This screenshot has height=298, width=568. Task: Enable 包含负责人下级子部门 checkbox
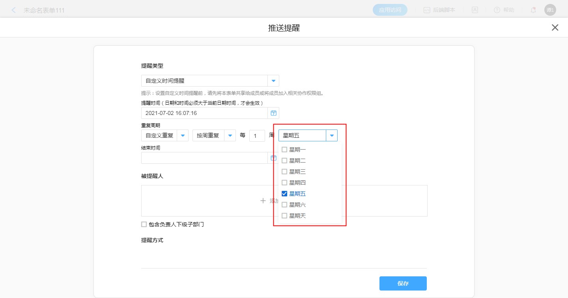click(x=144, y=224)
